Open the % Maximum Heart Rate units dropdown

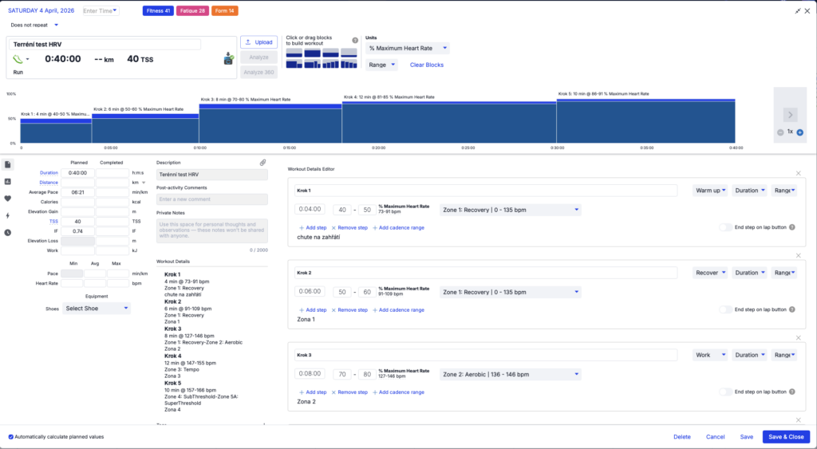(x=407, y=49)
